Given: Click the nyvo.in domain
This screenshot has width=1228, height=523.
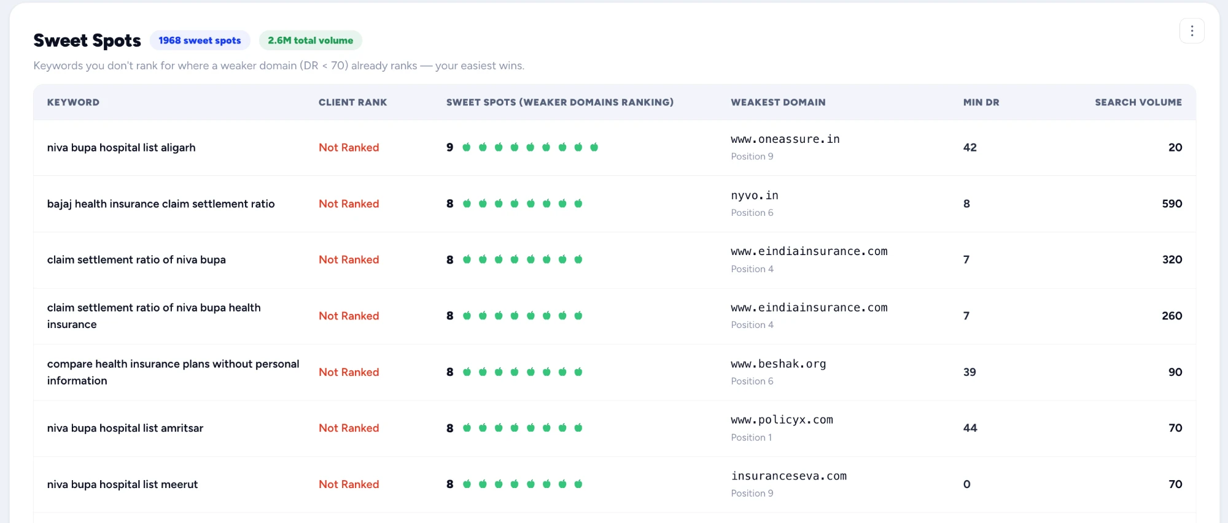Looking at the screenshot, I should point(755,196).
